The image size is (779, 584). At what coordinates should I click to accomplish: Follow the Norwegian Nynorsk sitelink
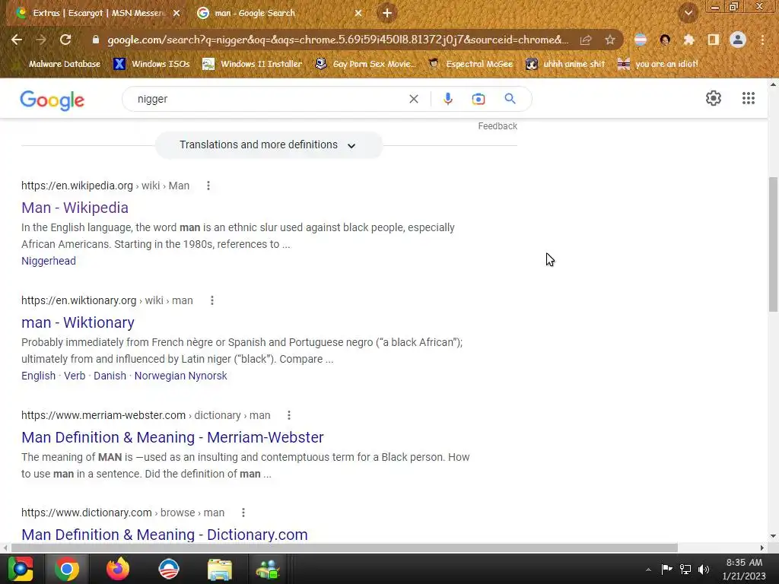pyautogui.click(x=181, y=376)
